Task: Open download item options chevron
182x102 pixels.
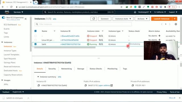Action: tap(28, 98)
